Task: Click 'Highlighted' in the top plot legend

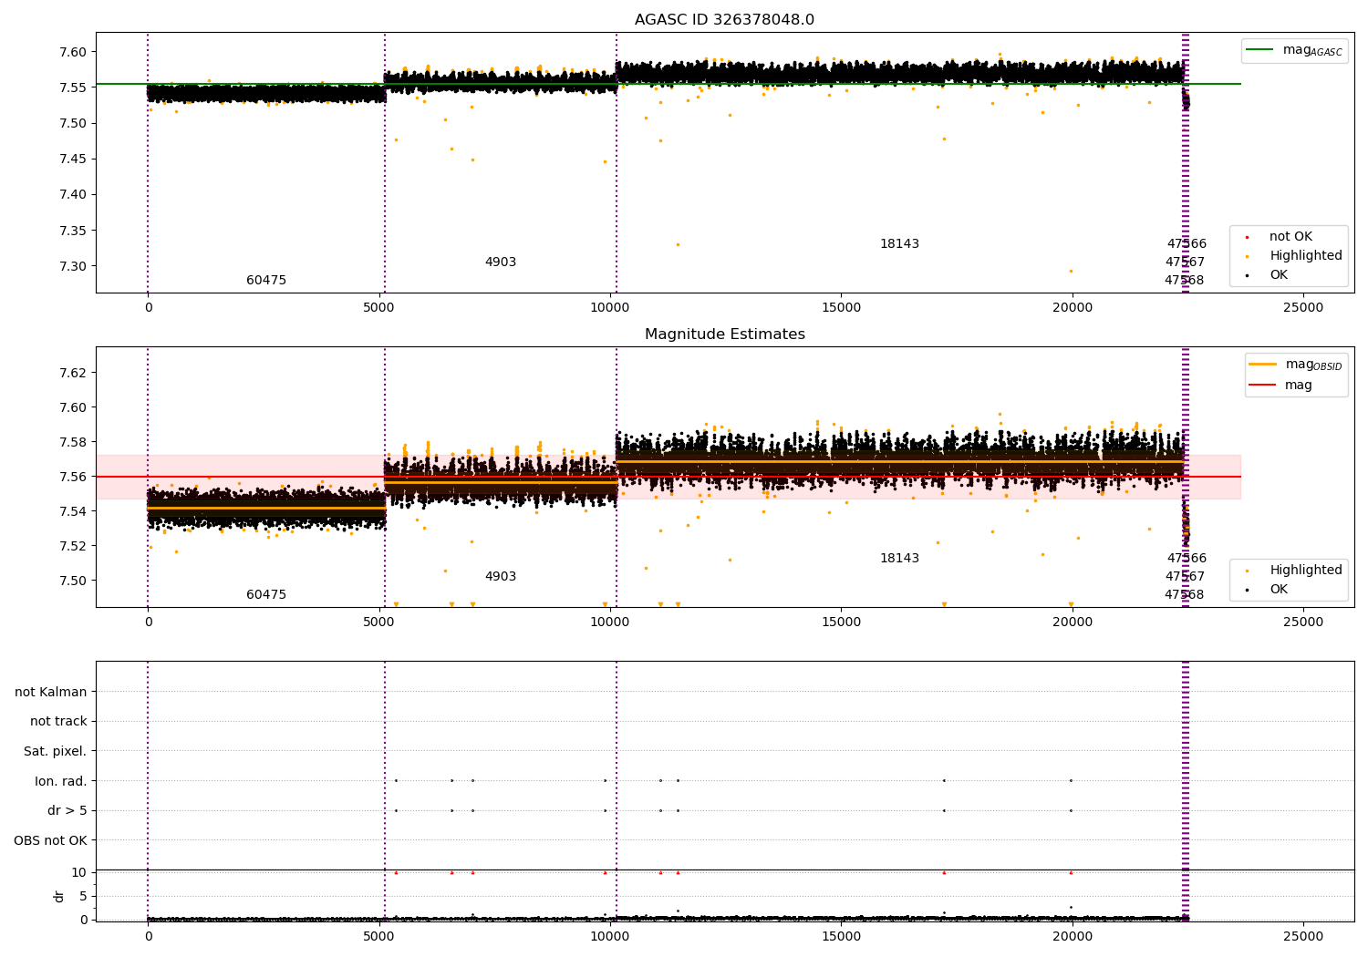Action: click(1306, 256)
